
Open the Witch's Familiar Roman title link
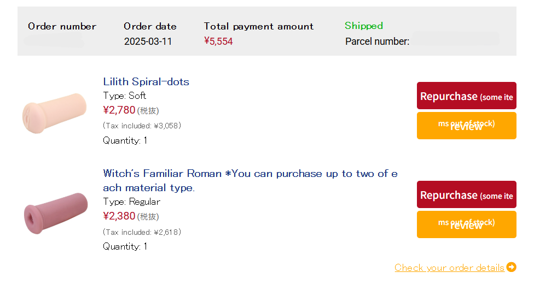pyautogui.click(x=251, y=181)
